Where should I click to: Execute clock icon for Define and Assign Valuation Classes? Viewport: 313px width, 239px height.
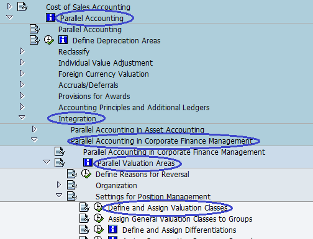[98, 207]
